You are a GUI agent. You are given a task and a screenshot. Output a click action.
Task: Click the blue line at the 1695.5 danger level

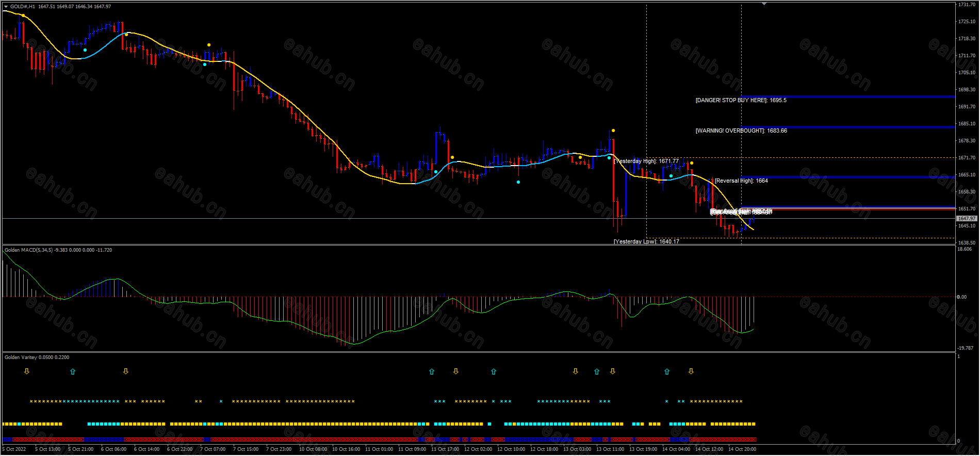click(x=848, y=96)
